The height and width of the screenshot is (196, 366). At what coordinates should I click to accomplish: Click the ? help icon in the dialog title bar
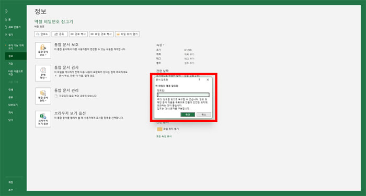[199, 79]
